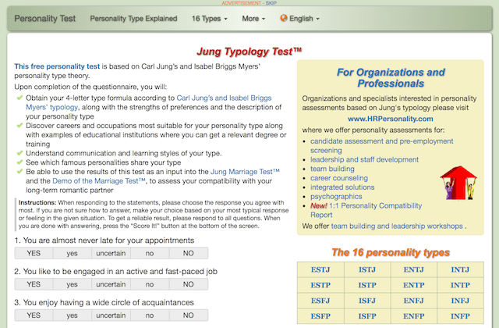499x328 pixels.
Task: Open Demo of the Marriage Test link
Action: [x=99, y=180]
